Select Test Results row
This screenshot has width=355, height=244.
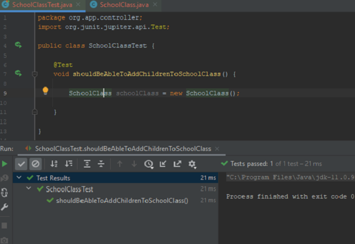pos(115,178)
